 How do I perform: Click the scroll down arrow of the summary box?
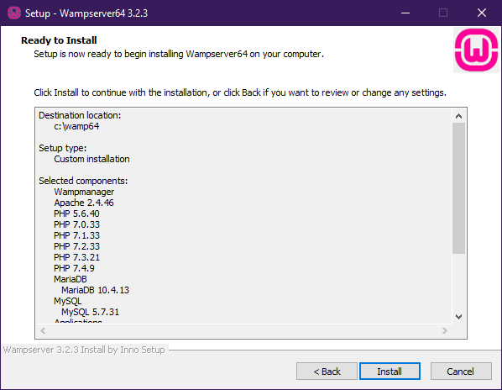(458, 317)
